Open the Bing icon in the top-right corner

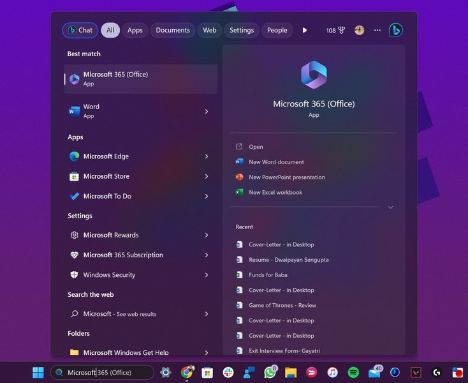point(395,30)
